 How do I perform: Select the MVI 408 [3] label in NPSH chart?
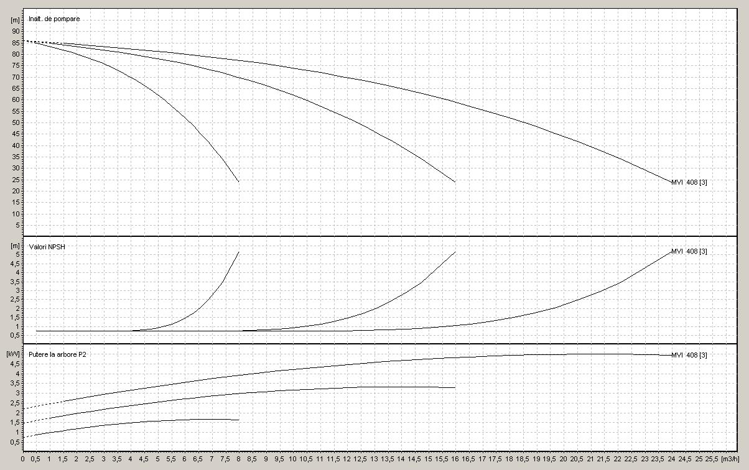[x=689, y=251]
